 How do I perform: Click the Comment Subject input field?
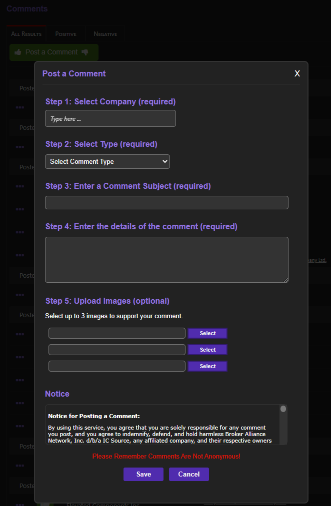[x=166, y=203]
